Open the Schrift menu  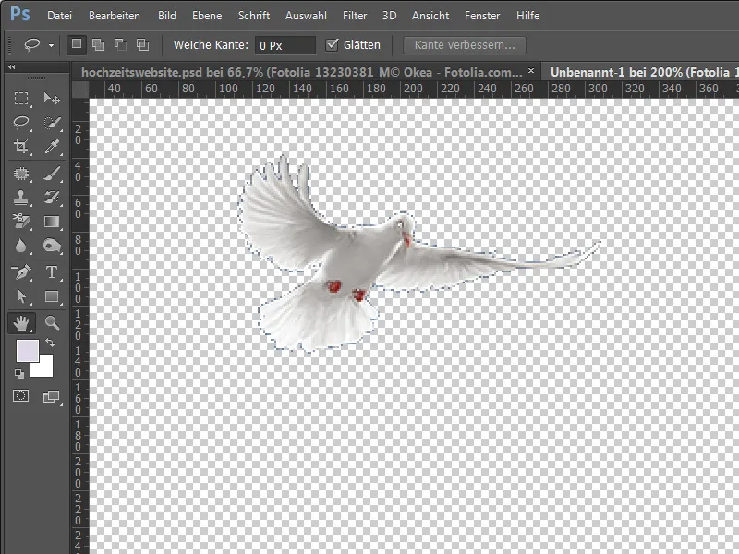[x=253, y=16]
